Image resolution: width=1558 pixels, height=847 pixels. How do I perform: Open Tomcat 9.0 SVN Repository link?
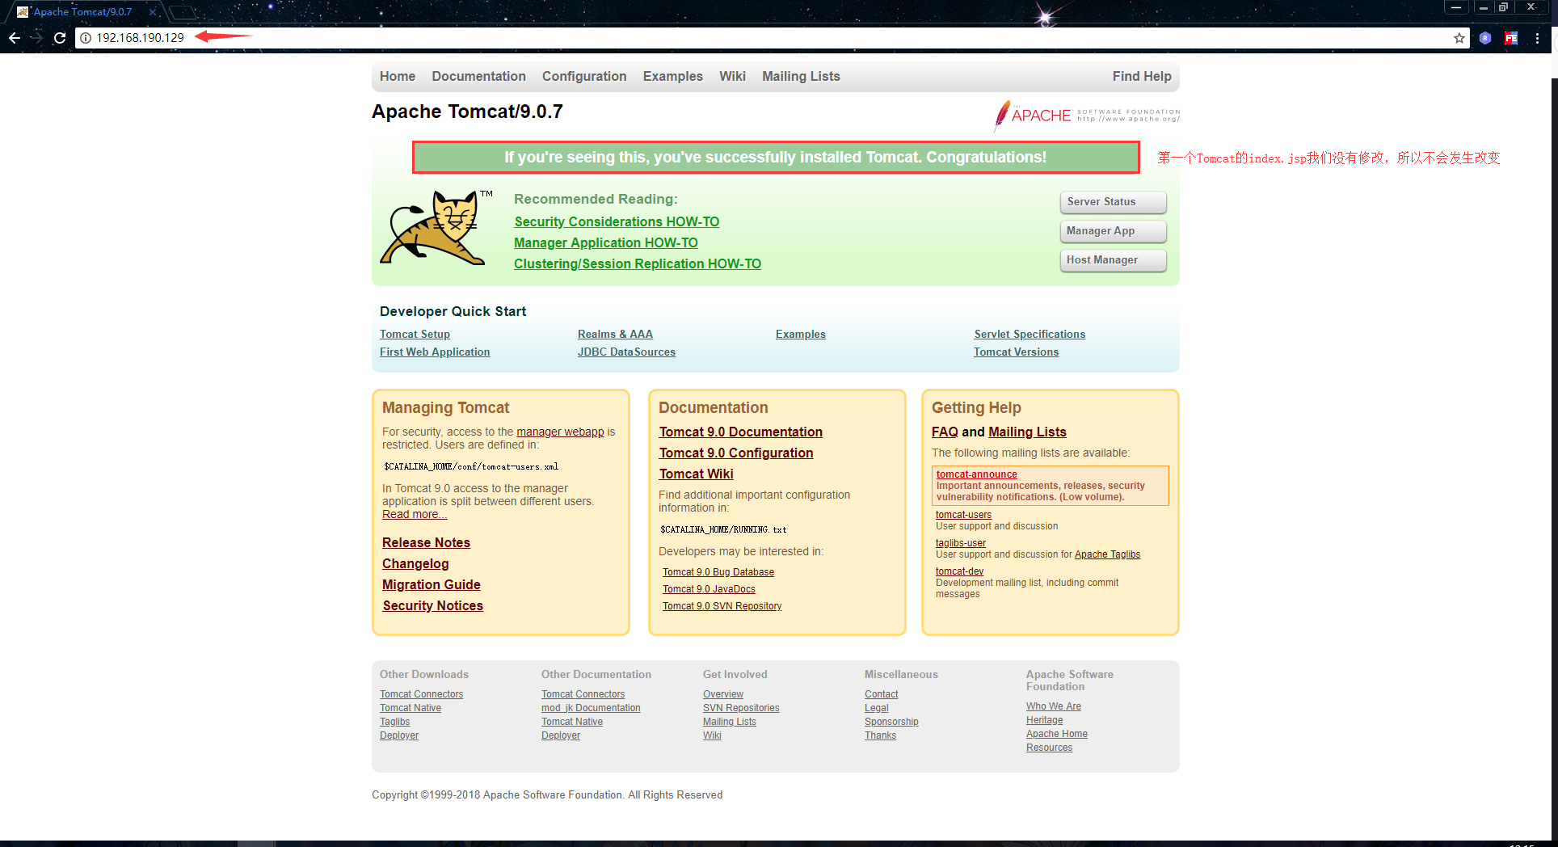[x=722, y=606]
